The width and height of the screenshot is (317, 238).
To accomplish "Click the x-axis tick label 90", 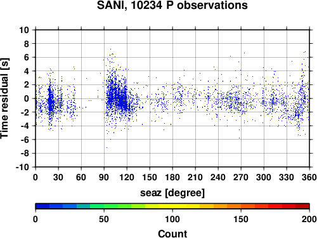I will 104,177.
